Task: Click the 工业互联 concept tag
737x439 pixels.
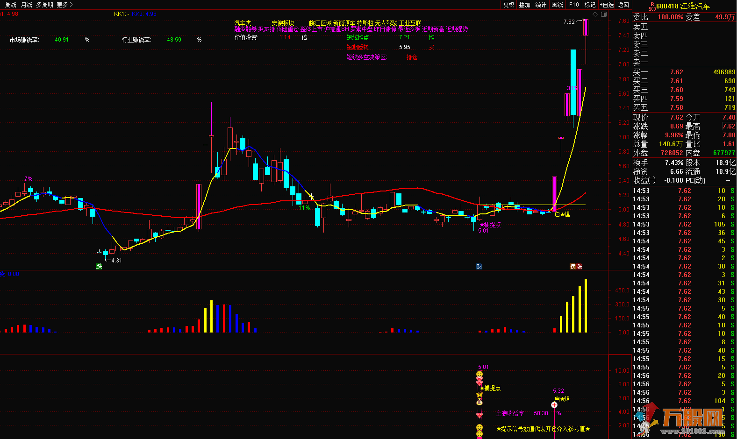Action: 410,23
